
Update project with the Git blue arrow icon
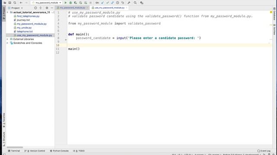coord(103,3)
